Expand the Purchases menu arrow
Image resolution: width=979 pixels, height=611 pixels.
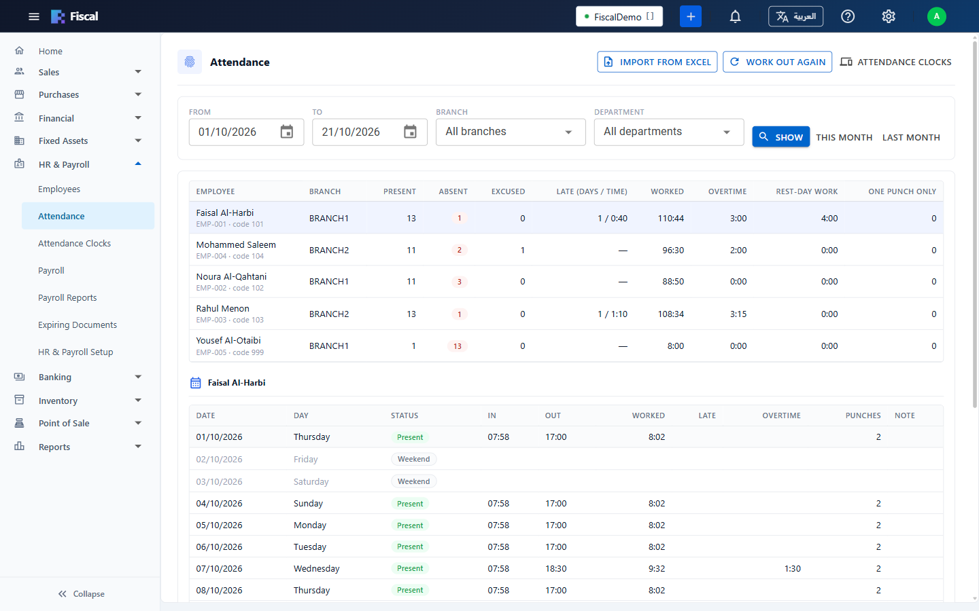pos(138,94)
